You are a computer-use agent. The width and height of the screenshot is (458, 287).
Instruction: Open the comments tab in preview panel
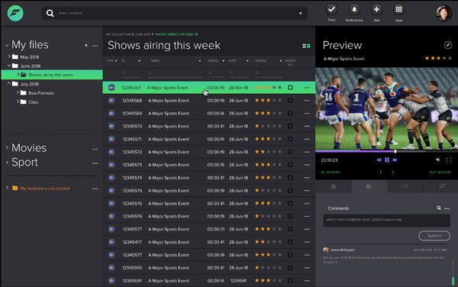pos(369,186)
